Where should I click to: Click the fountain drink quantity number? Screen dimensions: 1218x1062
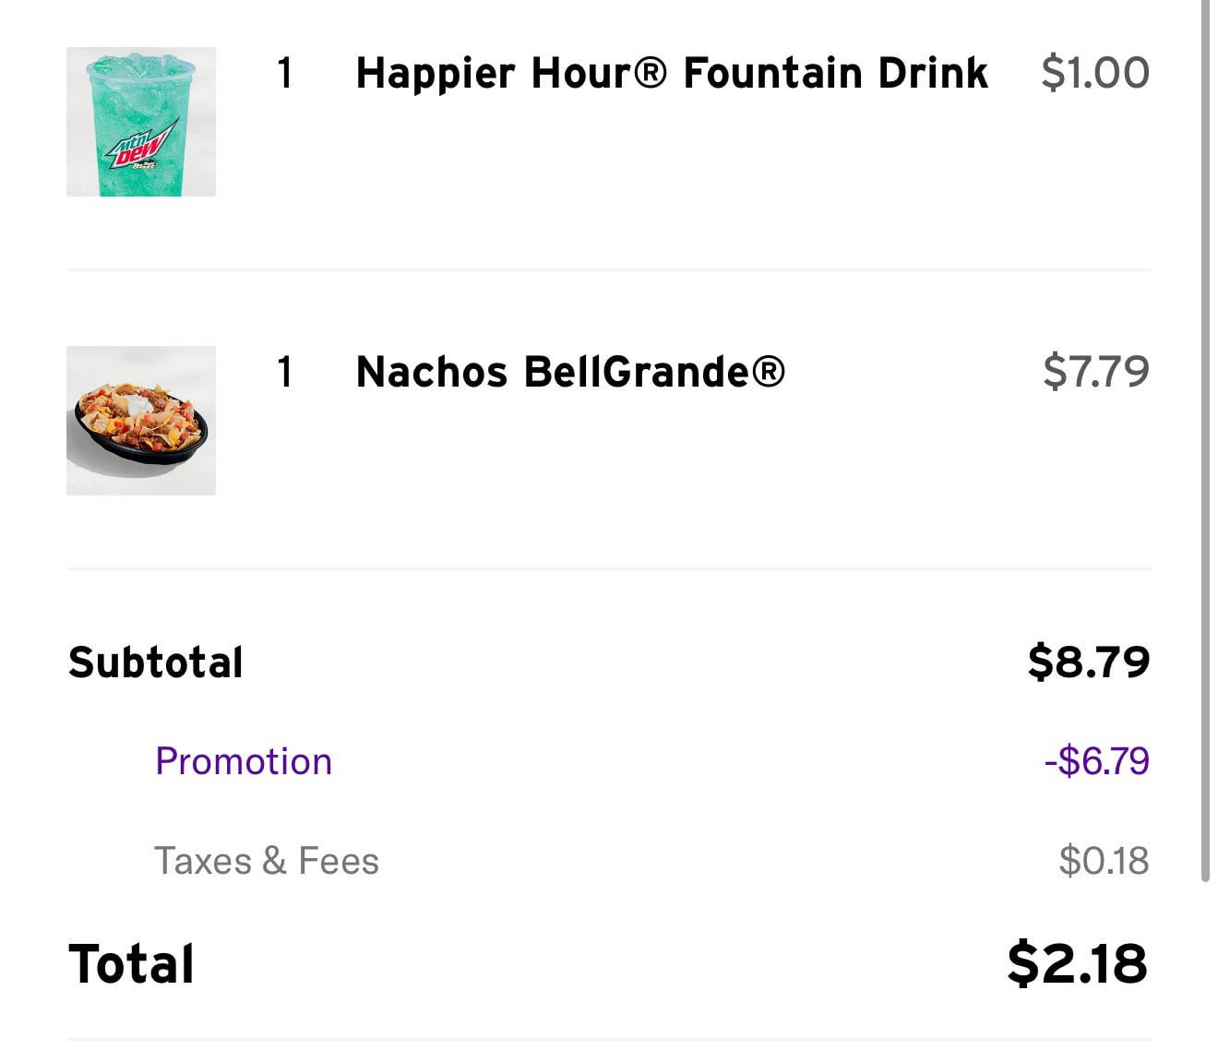tap(285, 73)
